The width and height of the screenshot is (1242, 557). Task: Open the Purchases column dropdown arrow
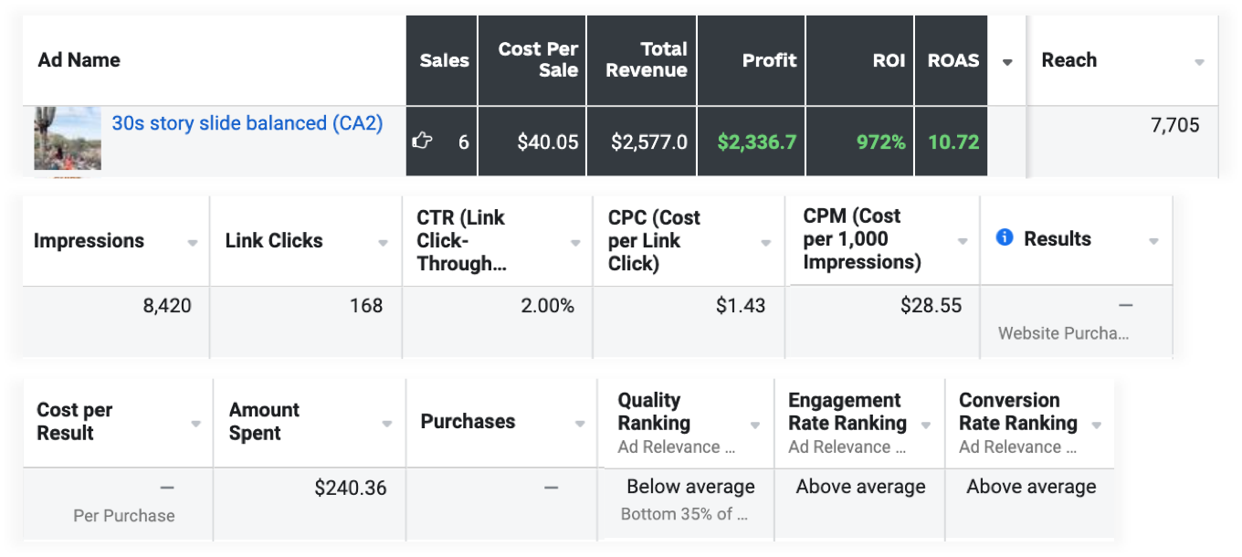coord(580,424)
